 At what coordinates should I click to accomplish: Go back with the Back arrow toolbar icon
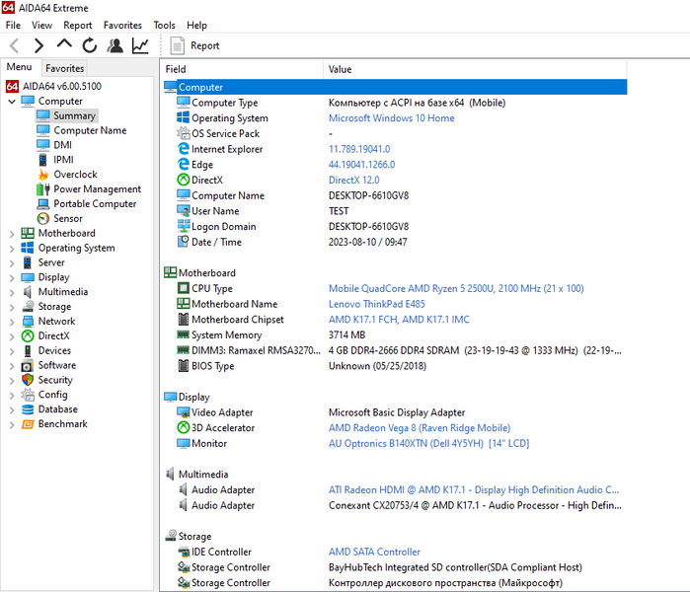coord(15,45)
